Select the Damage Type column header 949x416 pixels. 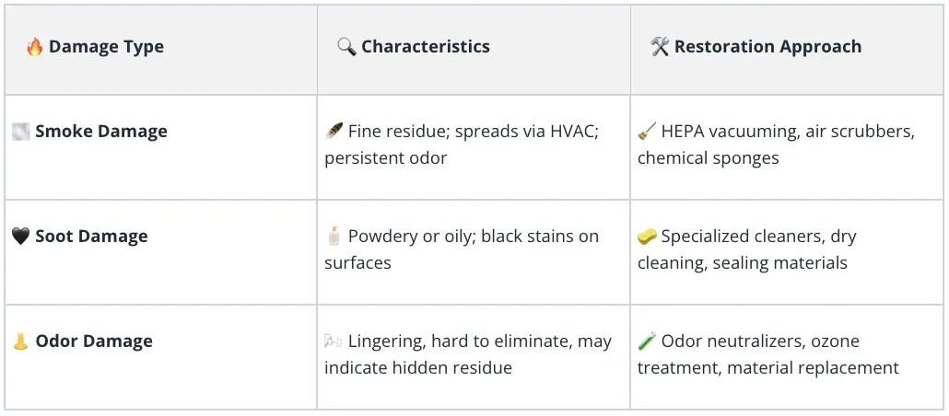pyautogui.click(x=161, y=50)
